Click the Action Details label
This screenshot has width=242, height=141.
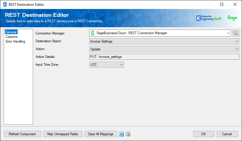46,57
